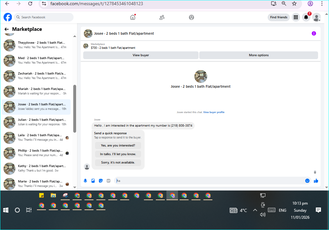This screenshot has height=230, width=329.
Task: Open the Chrome profile icon
Action: click(310, 4)
